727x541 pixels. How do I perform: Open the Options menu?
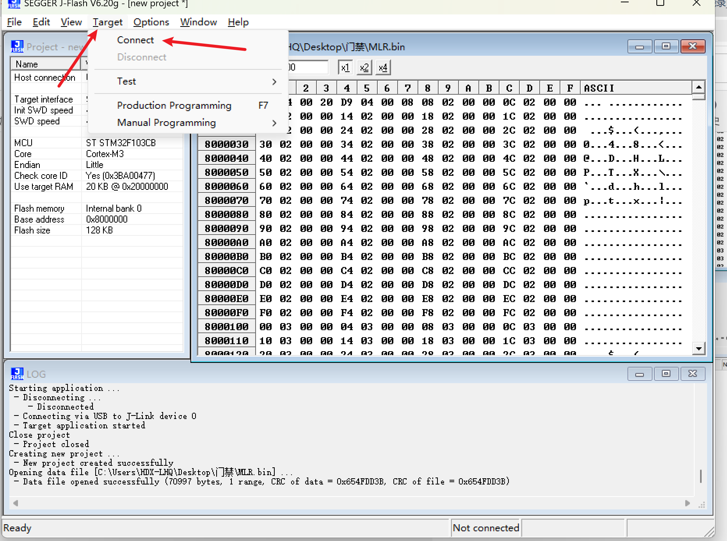151,22
